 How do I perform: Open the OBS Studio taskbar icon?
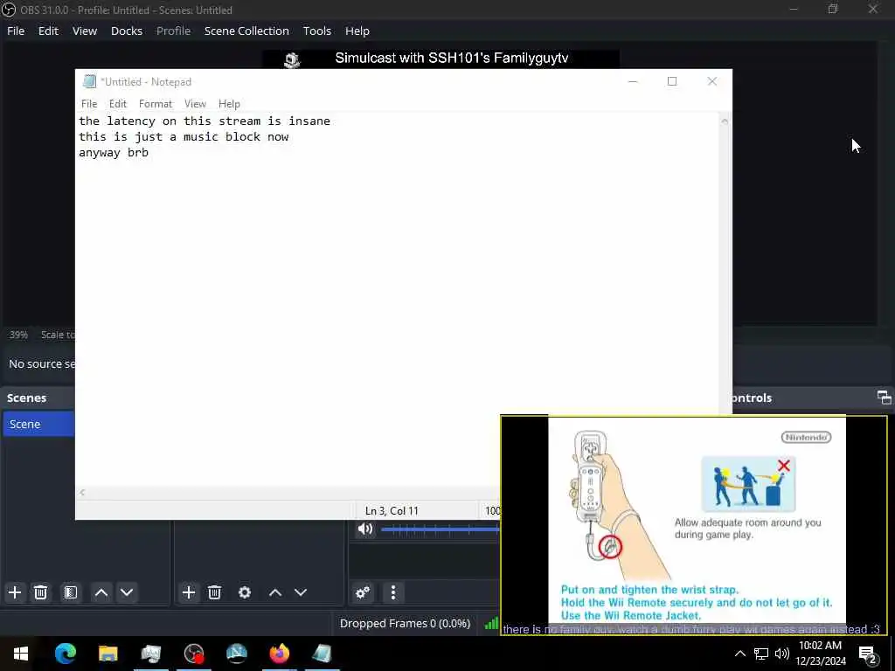(194, 654)
